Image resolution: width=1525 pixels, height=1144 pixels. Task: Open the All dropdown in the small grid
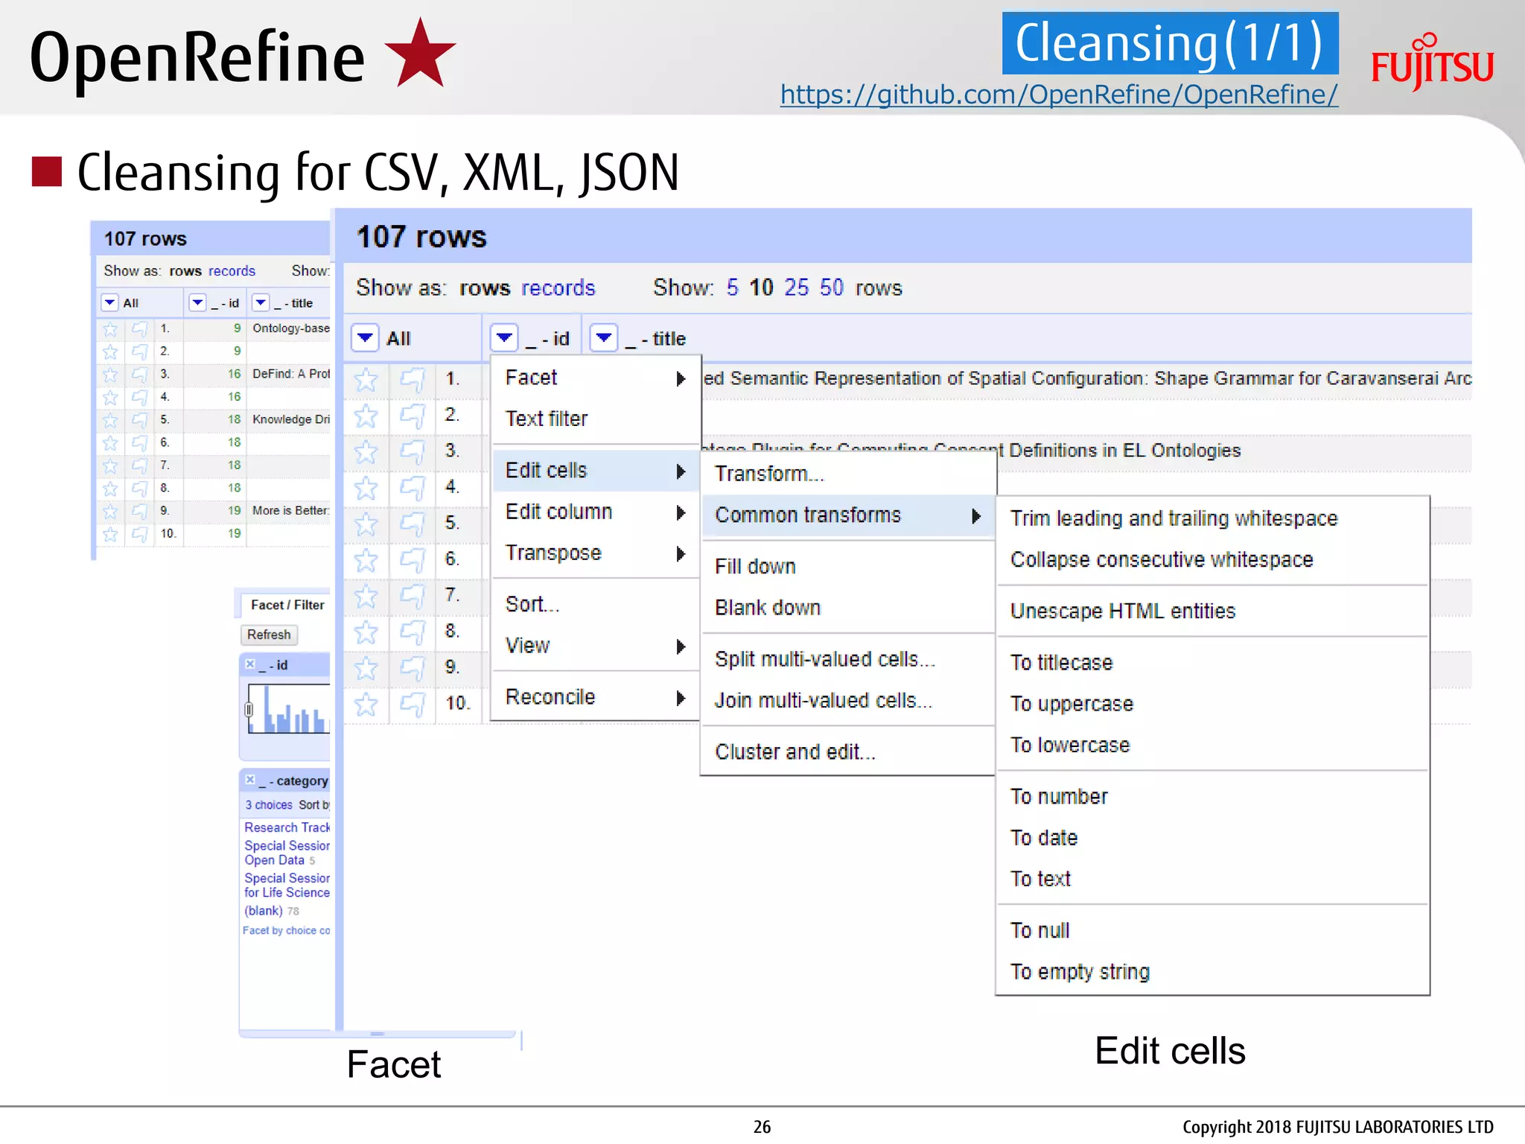pyautogui.click(x=109, y=302)
